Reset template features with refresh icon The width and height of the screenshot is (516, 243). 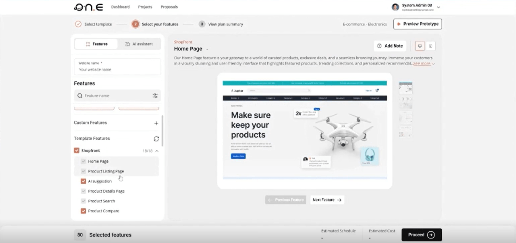point(156,139)
